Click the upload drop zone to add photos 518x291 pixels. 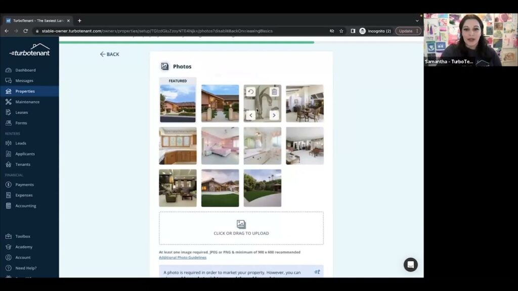point(241,228)
